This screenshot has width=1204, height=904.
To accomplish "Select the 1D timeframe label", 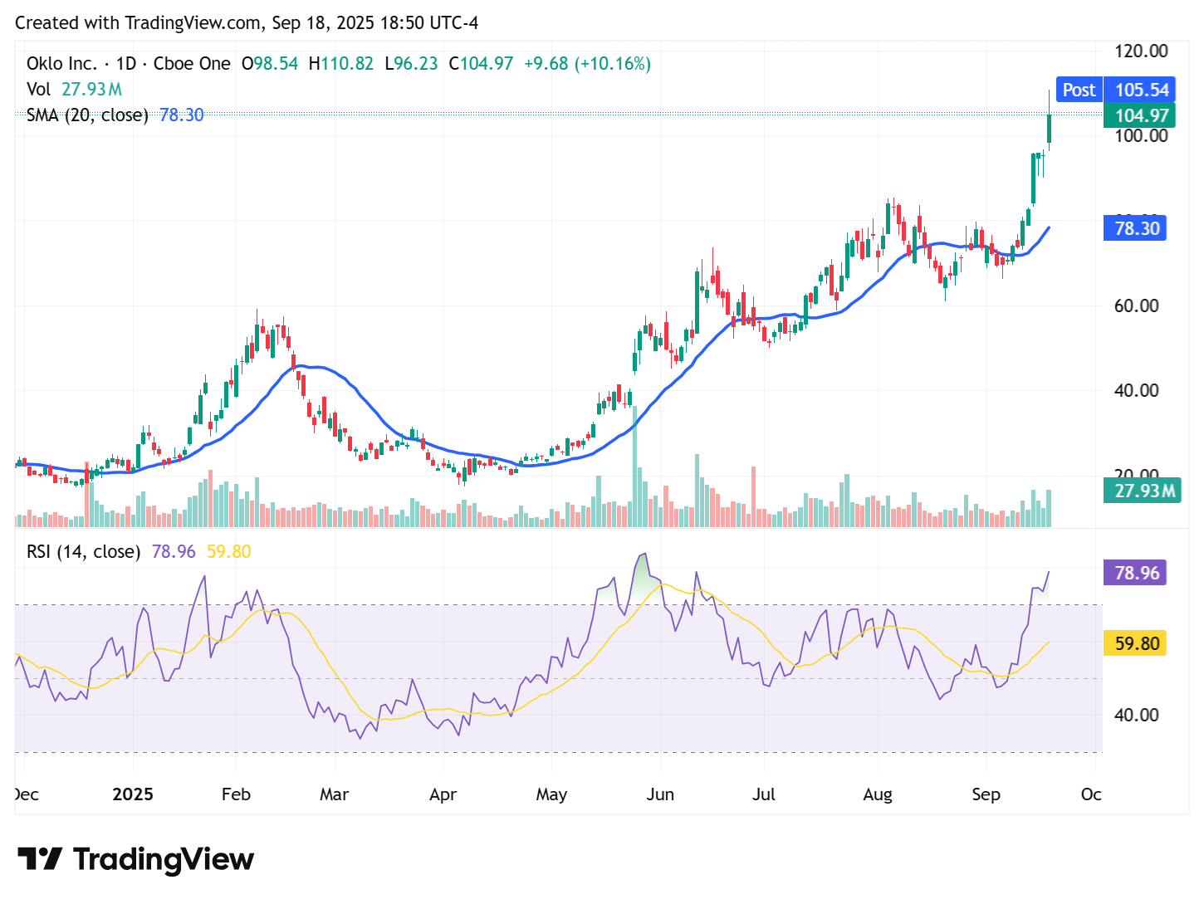I will [x=126, y=63].
